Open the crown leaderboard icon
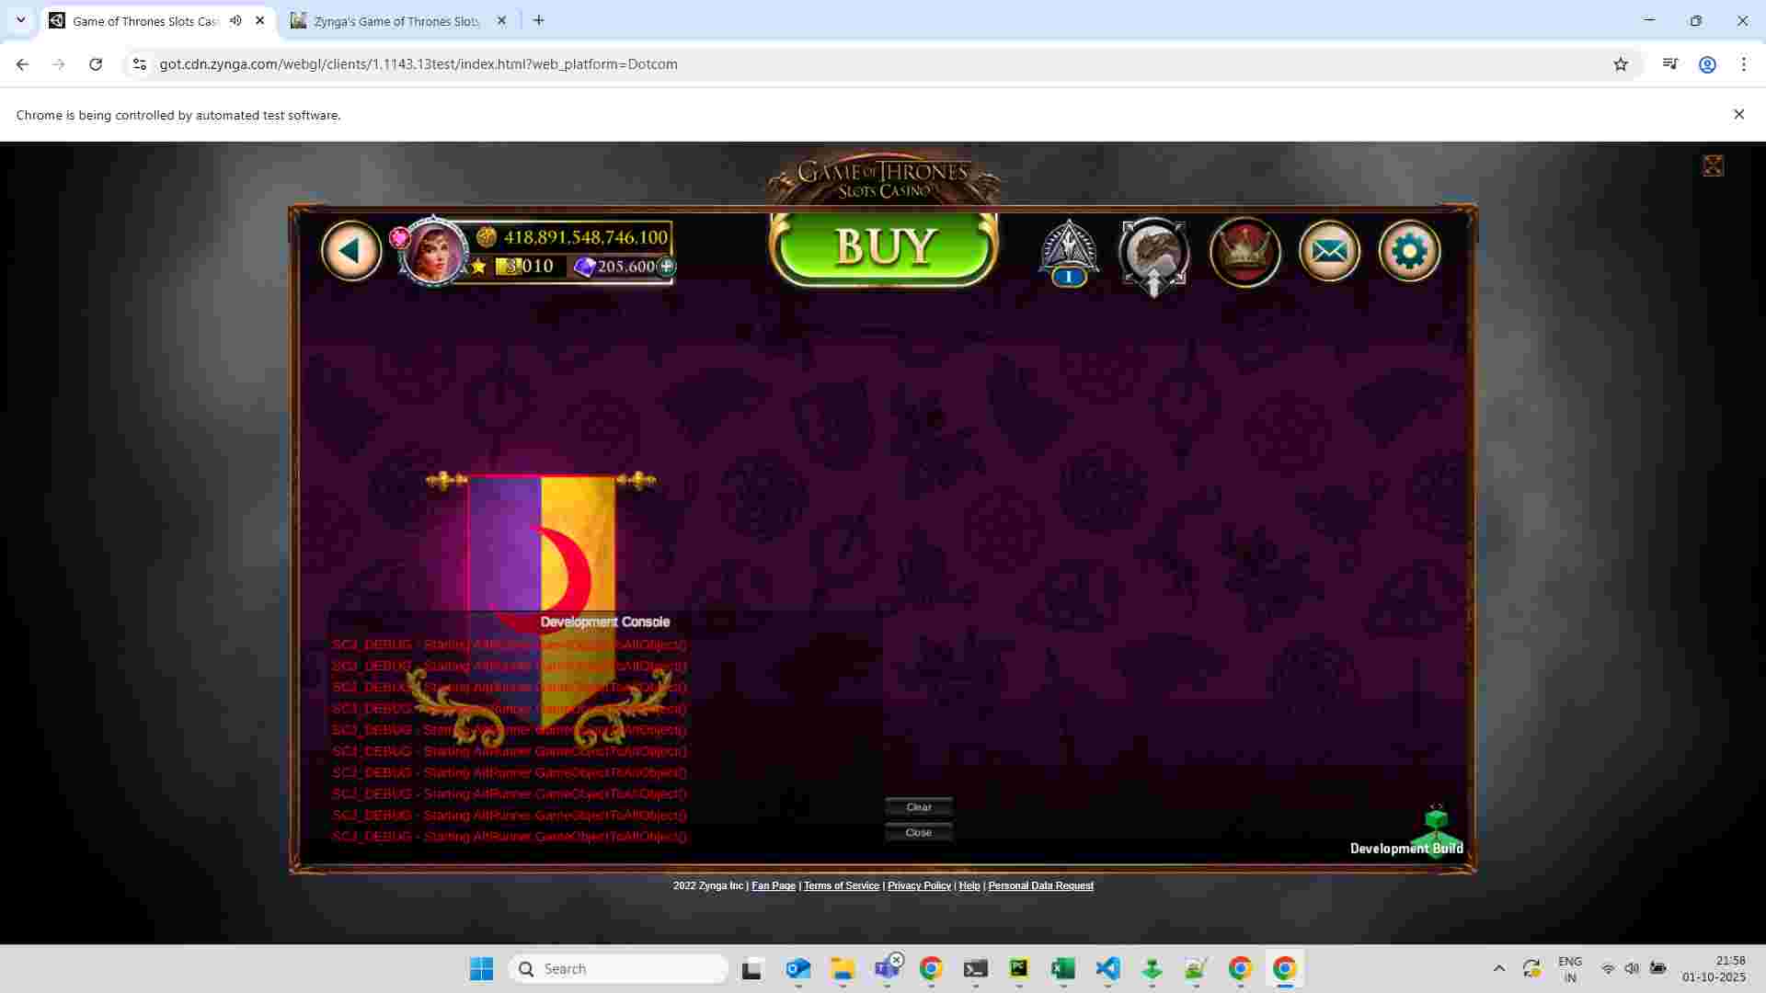Image resolution: width=1766 pixels, height=993 pixels. tap(1244, 251)
